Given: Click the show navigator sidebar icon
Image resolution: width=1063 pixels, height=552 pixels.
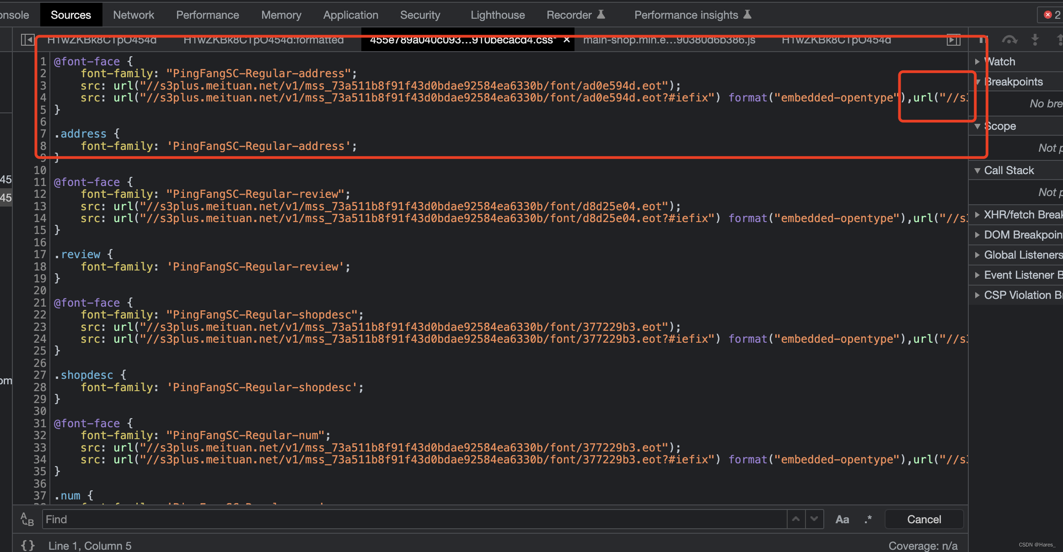Looking at the screenshot, I should click(27, 40).
